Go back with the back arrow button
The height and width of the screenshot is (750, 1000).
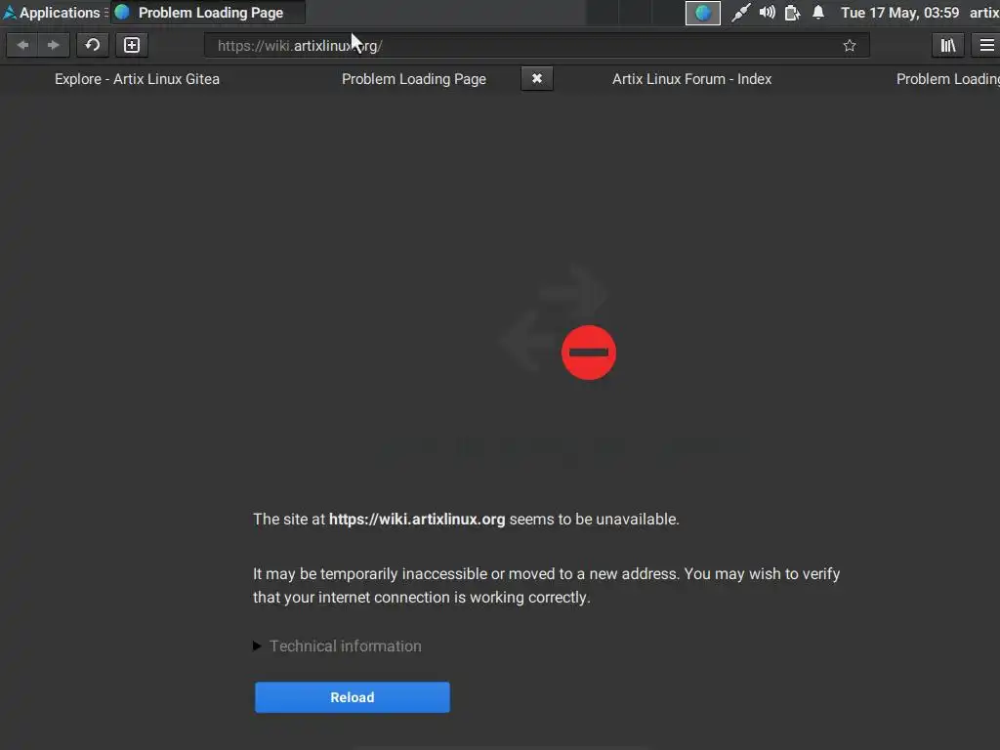[x=22, y=45]
